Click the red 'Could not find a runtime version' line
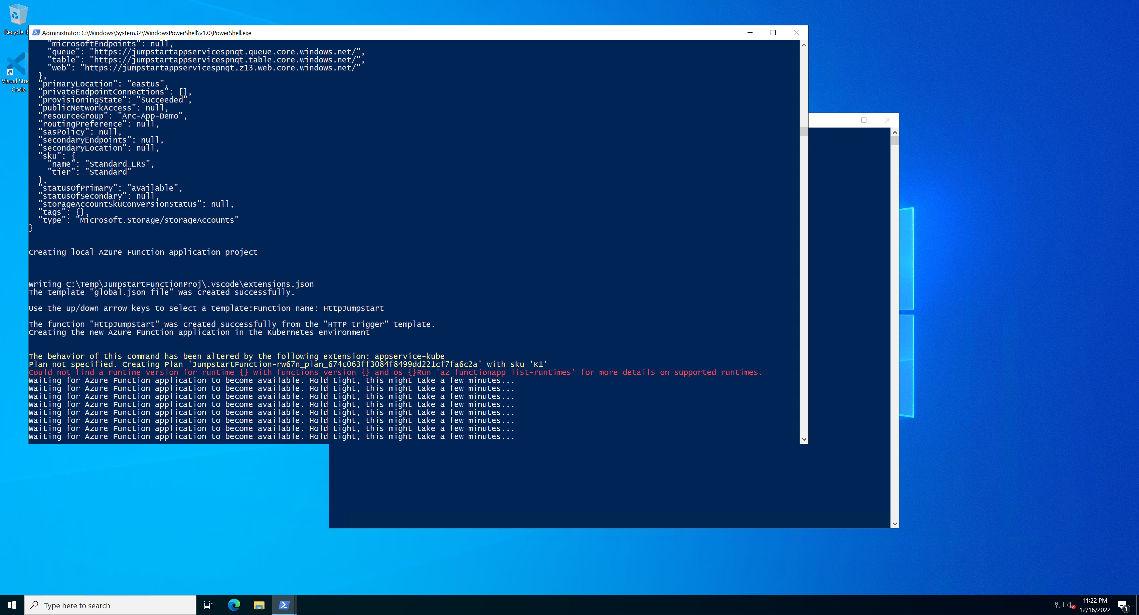 tap(396, 372)
